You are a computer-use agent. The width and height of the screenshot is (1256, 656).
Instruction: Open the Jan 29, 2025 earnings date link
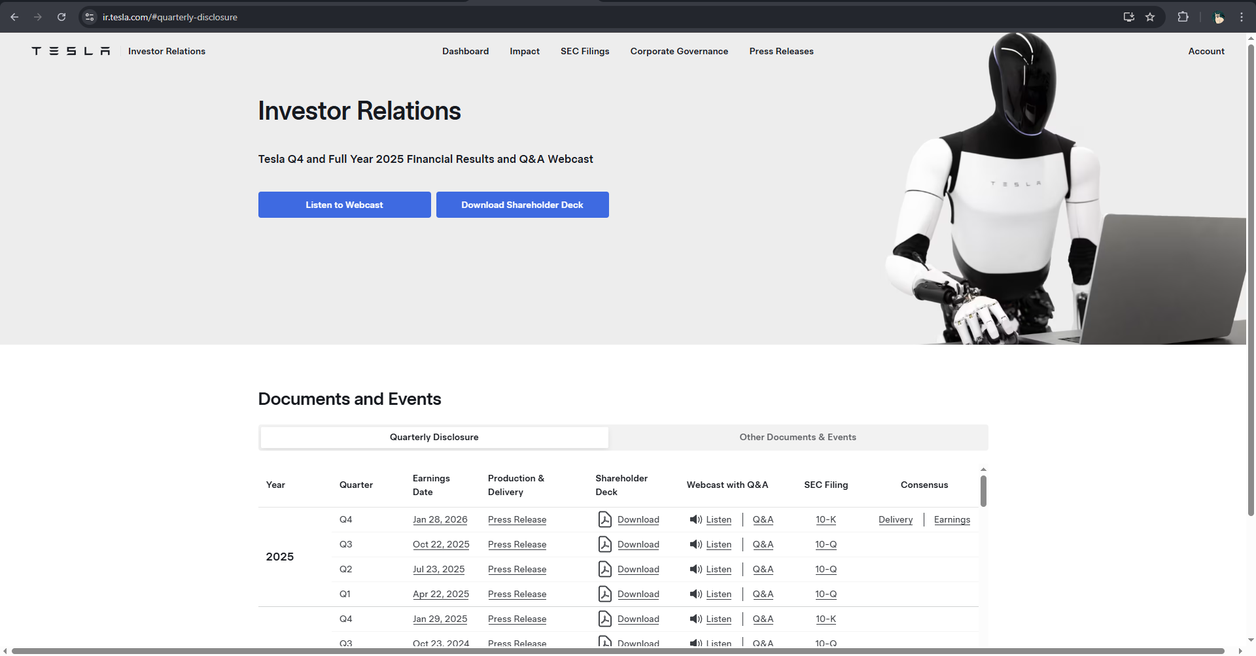[x=440, y=619]
